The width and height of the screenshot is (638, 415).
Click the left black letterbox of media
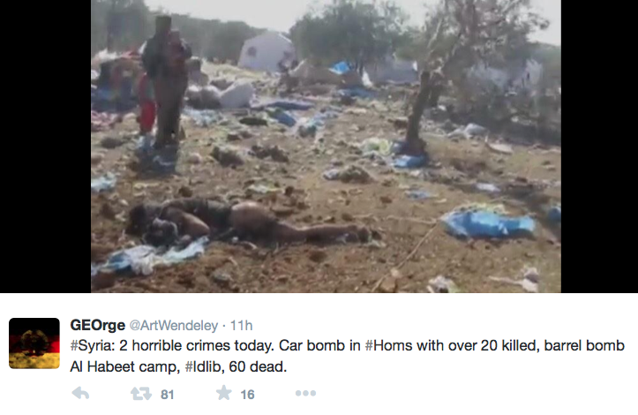(46, 147)
